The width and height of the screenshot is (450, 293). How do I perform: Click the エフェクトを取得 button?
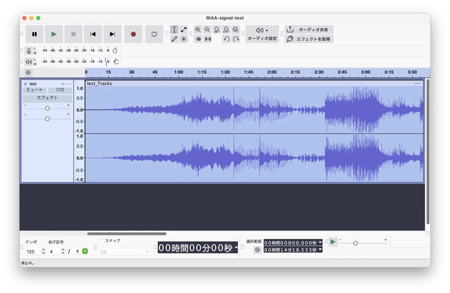pyautogui.click(x=309, y=39)
